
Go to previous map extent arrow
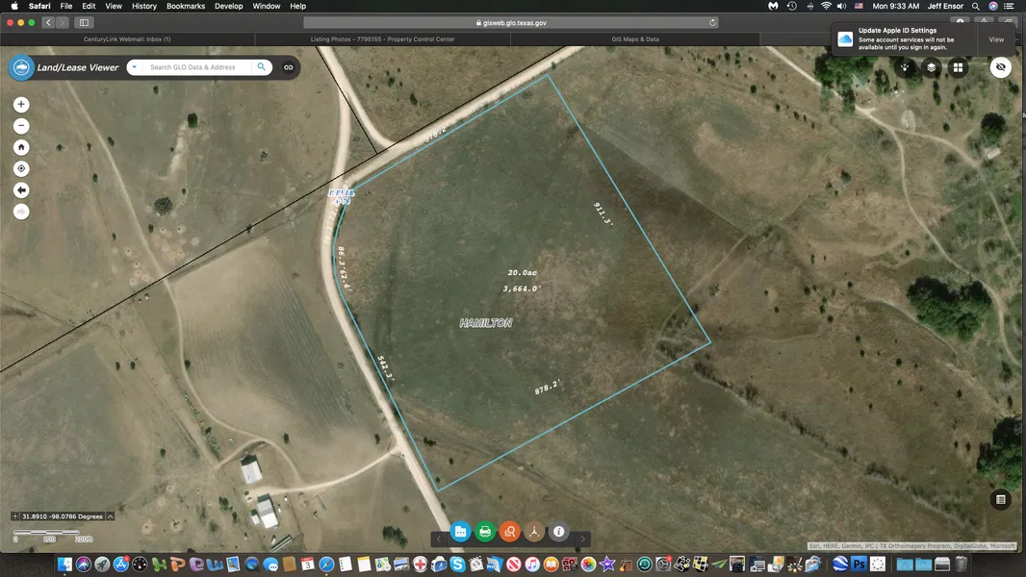coord(21,190)
